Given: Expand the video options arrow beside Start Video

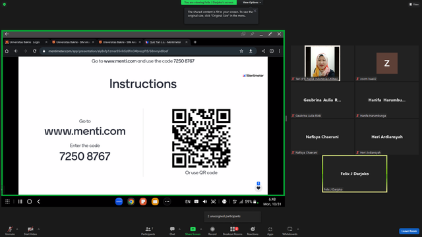Looking at the screenshot, I should click(38, 229).
